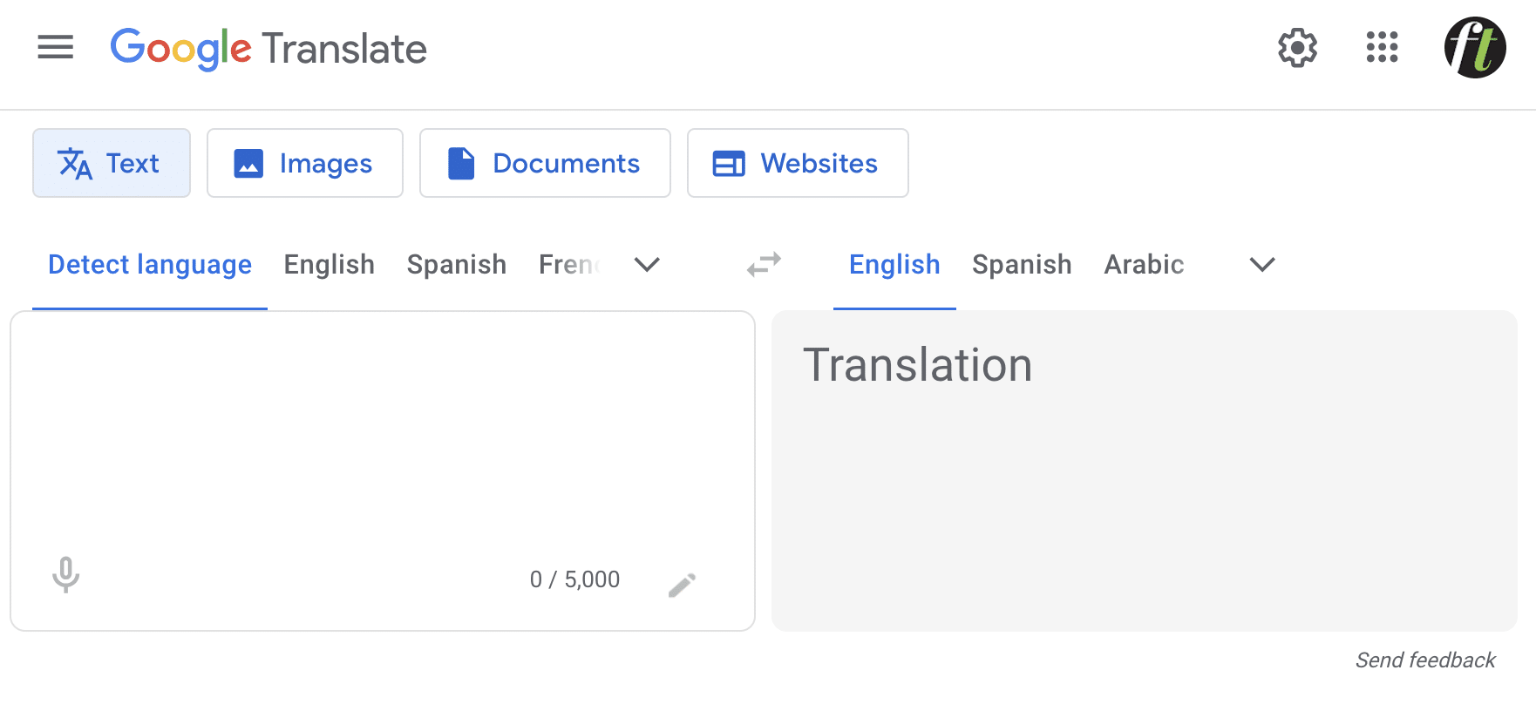The image size is (1536, 704).
Task: Swap source and target languages
Action: [764, 264]
